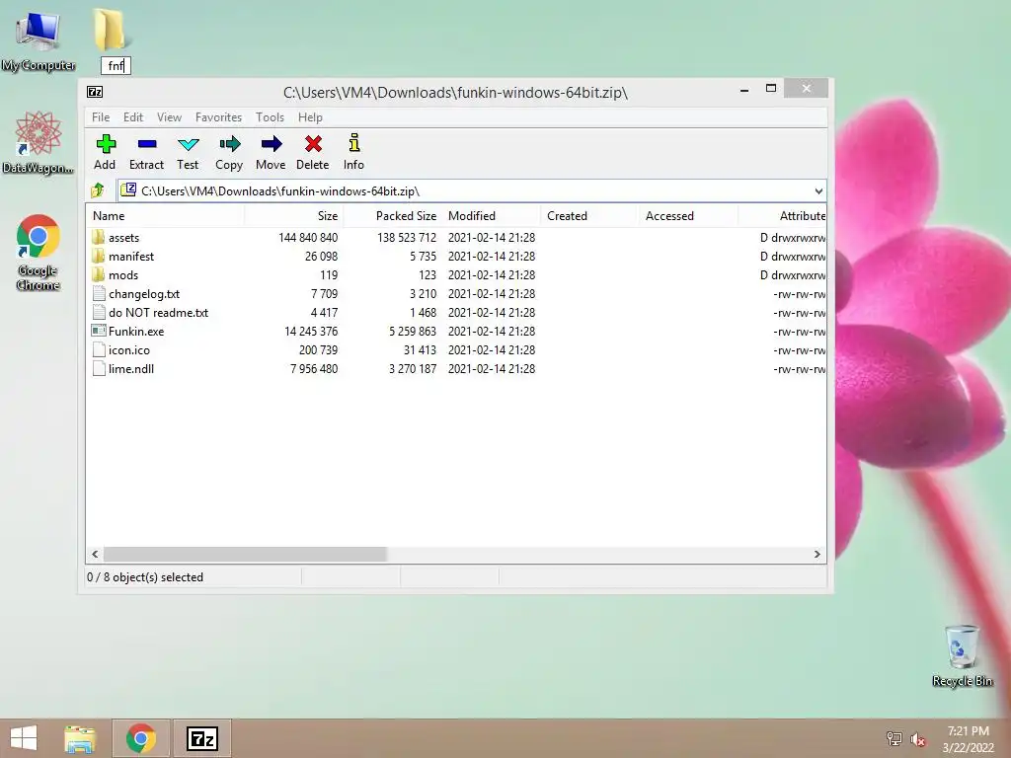
Task: Sort by Attributes column header
Action: (x=782, y=216)
